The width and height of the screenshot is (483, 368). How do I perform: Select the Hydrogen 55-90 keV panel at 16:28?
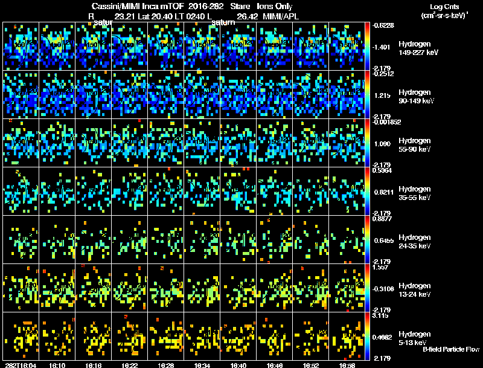point(165,143)
